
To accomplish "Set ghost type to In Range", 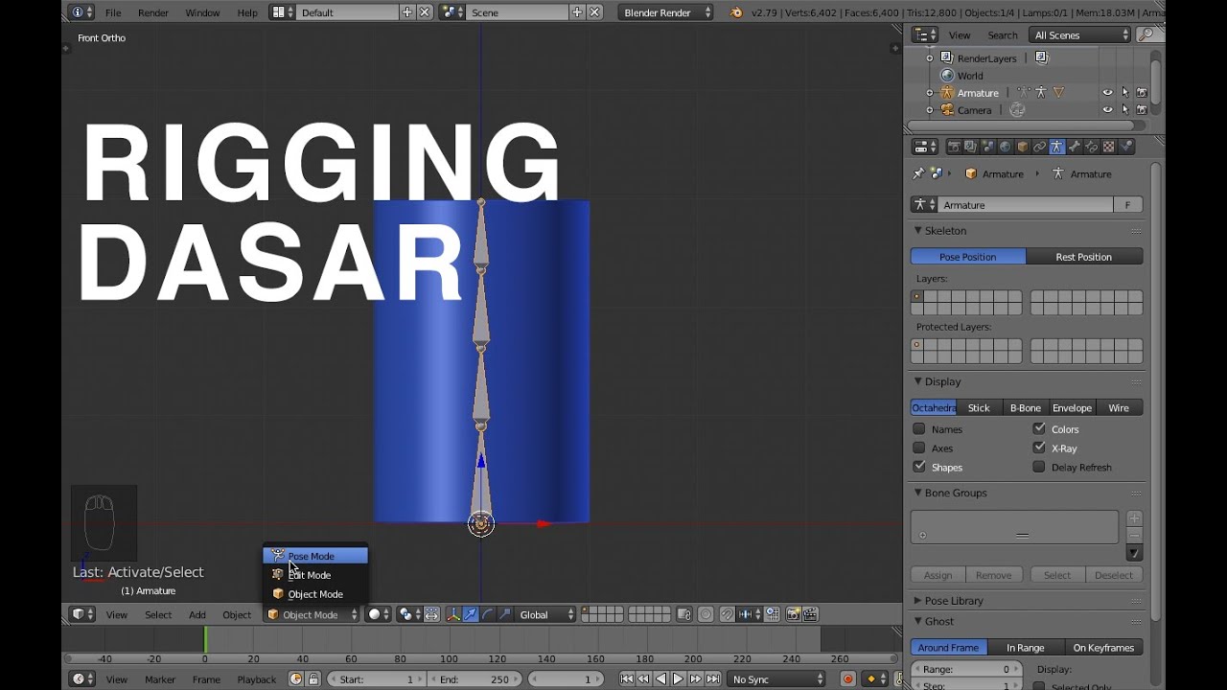I will tap(1026, 648).
